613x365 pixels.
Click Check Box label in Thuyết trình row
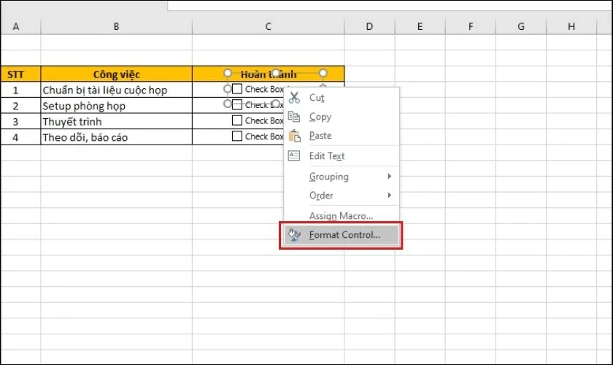[264, 121]
